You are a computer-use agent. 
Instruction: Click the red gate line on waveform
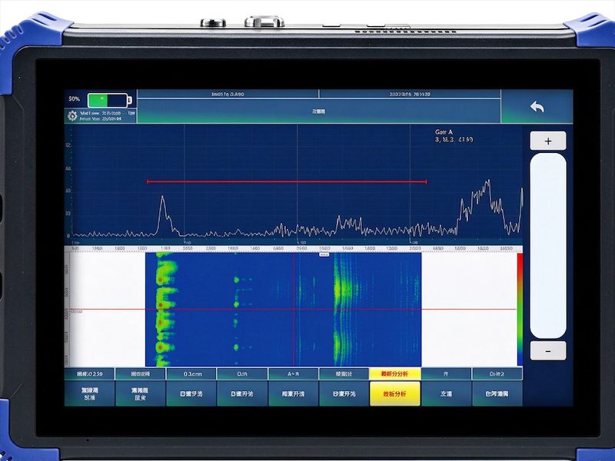pos(287,181)
